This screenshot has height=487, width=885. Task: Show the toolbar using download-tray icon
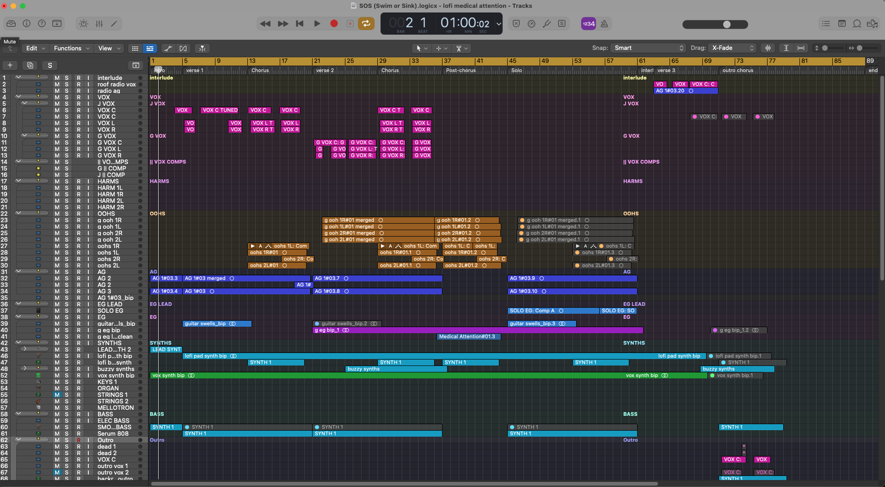tap(57, 24)
